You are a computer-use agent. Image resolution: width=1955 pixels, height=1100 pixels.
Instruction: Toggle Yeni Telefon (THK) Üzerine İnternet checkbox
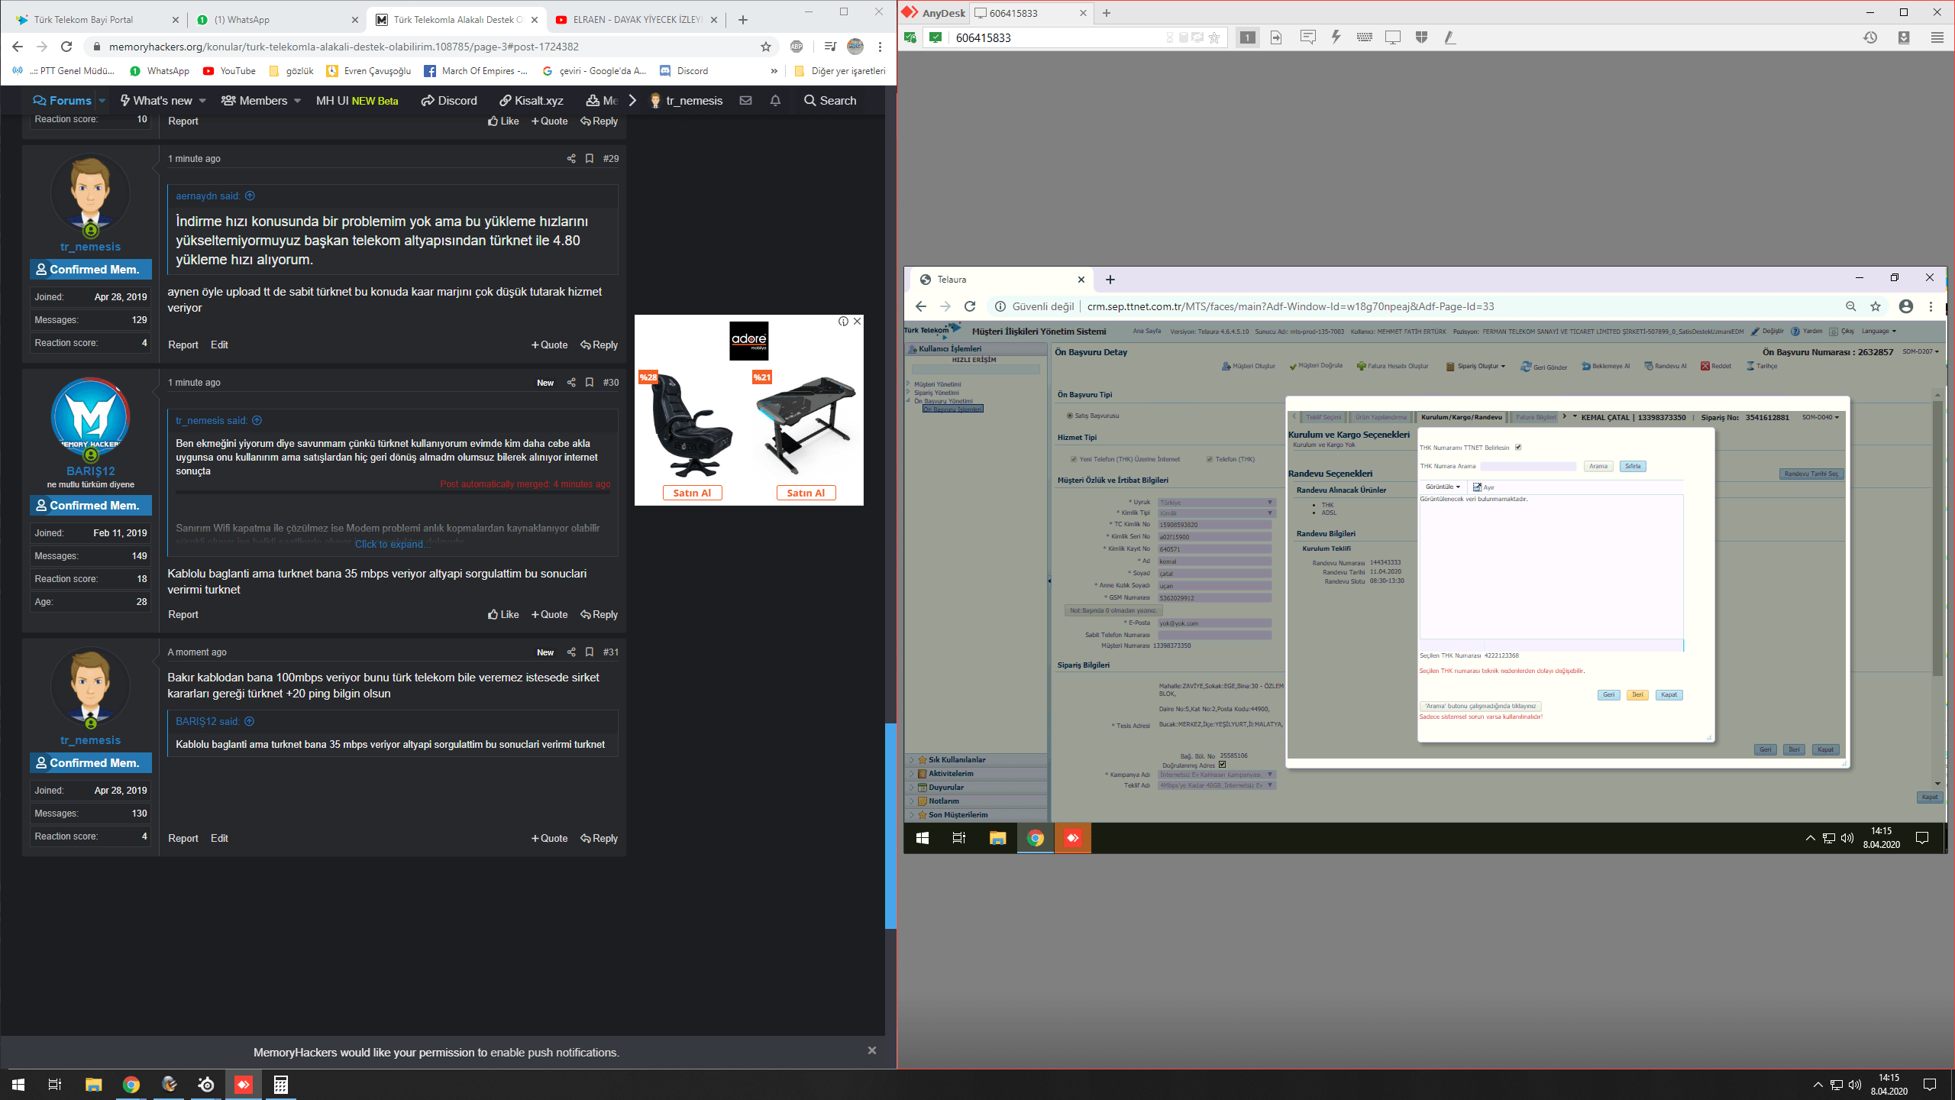1074,460
